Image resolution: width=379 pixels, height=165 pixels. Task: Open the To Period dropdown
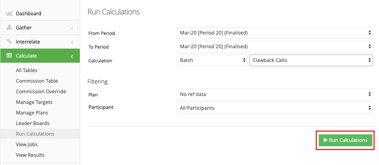click(275, 47)
